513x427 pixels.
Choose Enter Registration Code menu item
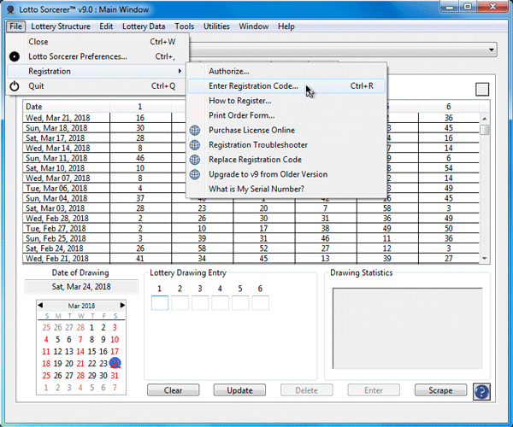[253, 86]
